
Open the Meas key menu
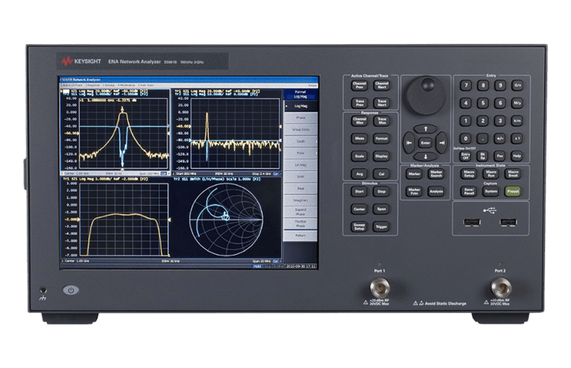point(359,139)
